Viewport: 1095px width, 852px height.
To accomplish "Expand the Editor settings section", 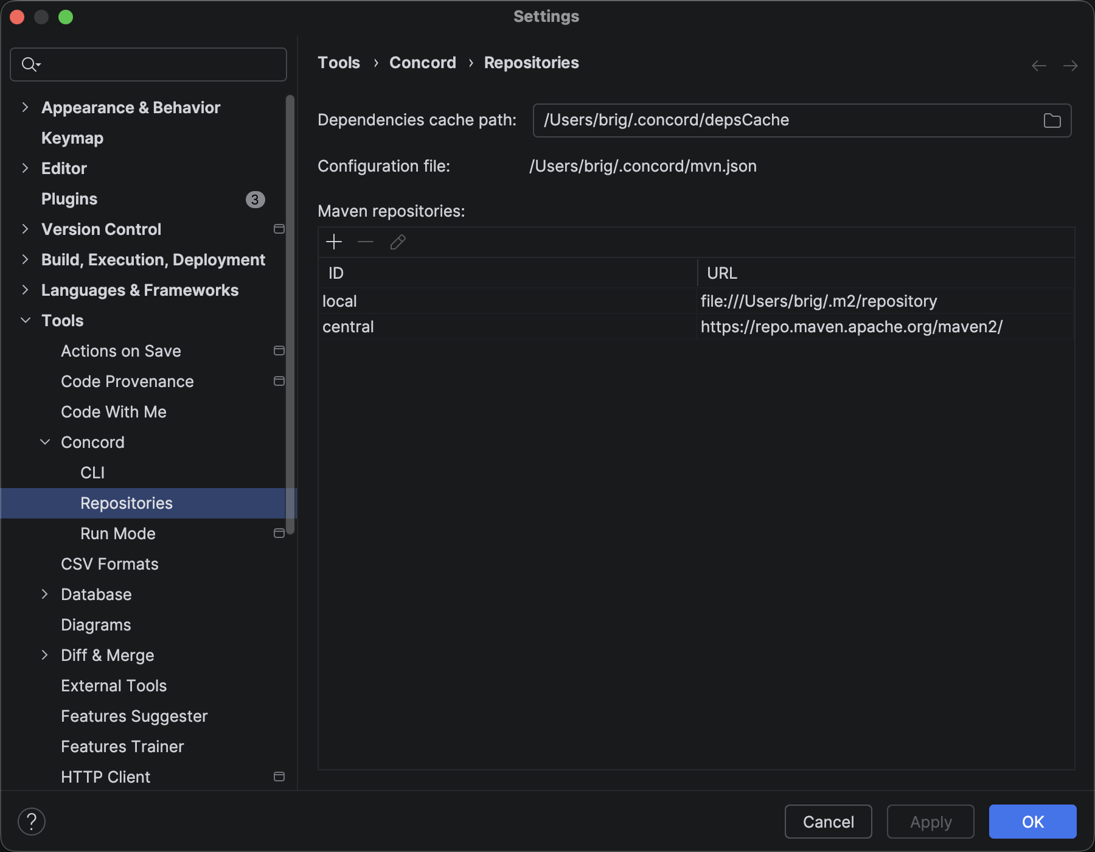I will [x=25, y=169].
